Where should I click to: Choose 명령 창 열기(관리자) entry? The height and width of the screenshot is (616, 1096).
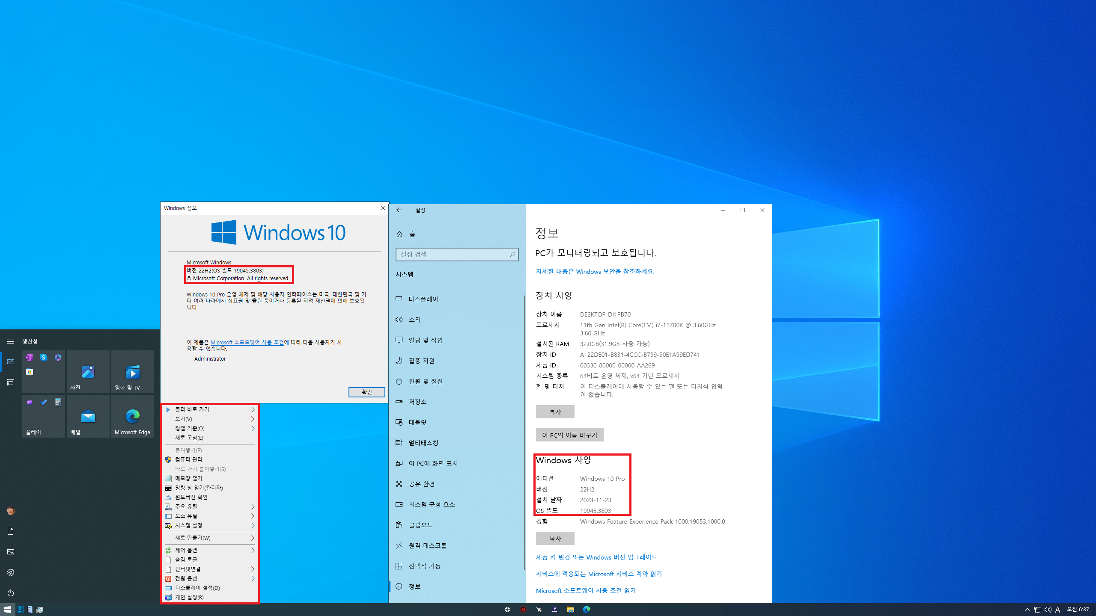[210, 488]
